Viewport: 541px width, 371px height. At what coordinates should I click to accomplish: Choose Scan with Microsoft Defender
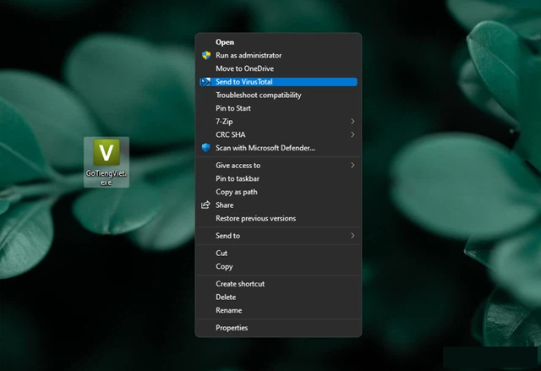[x=278, y=148]
